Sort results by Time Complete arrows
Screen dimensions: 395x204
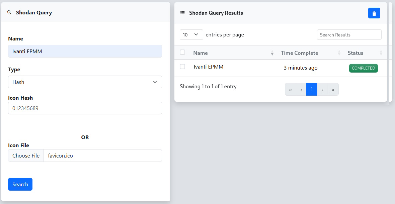coord(339,53)
